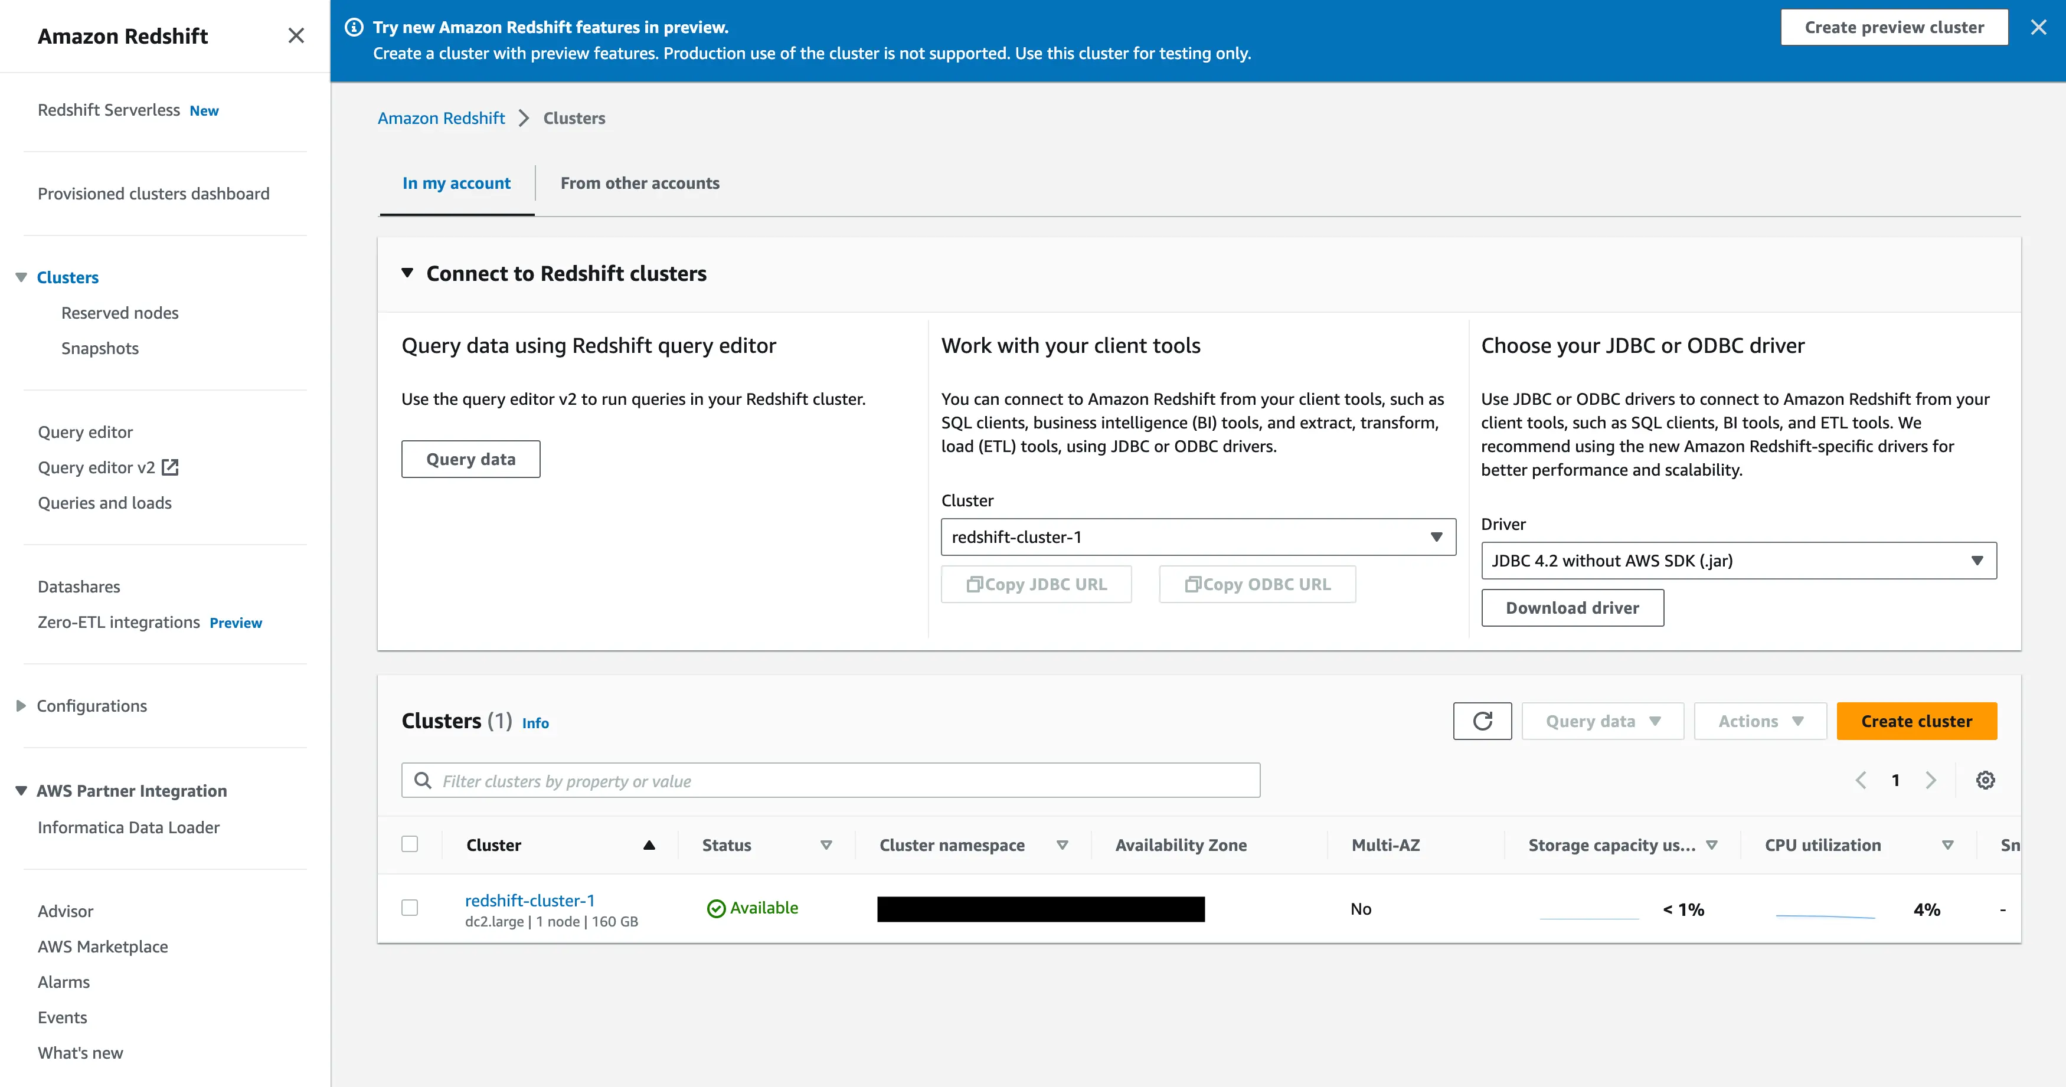Click the info icon in the preview banner

(x=353, y=27)
